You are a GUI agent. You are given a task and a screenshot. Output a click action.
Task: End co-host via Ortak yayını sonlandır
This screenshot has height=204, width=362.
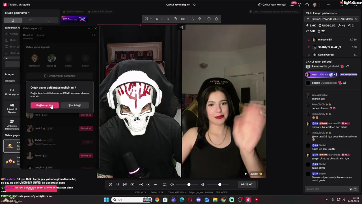(60, 76)
